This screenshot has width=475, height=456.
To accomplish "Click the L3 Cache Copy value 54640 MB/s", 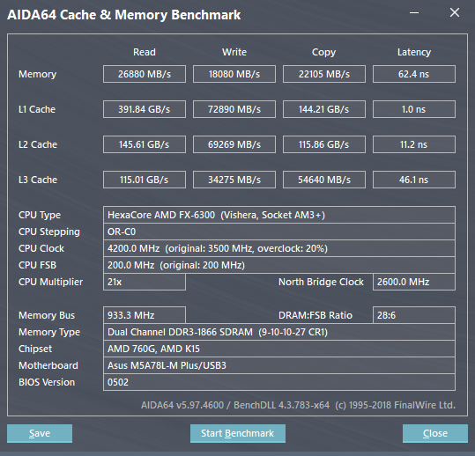I will 324,180.
